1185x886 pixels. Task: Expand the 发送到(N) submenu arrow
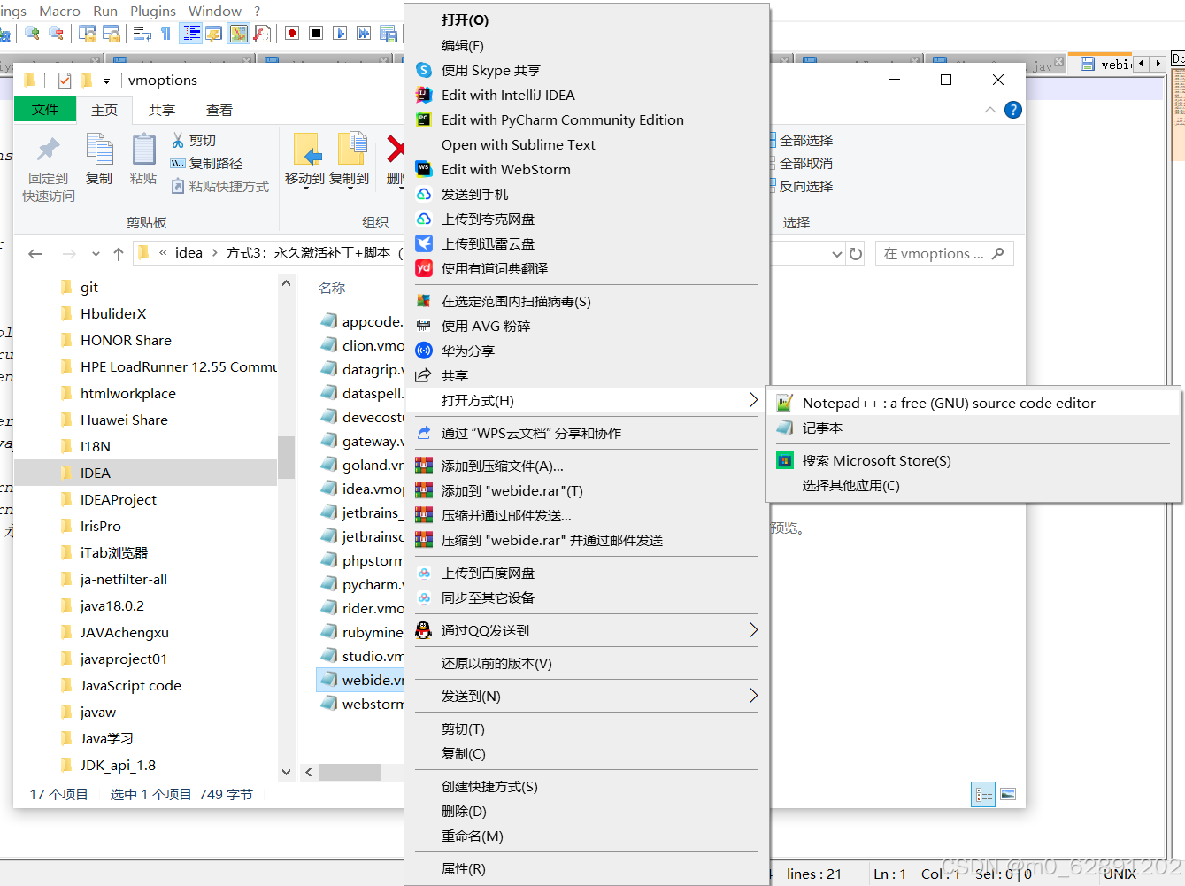pos(753,696)
